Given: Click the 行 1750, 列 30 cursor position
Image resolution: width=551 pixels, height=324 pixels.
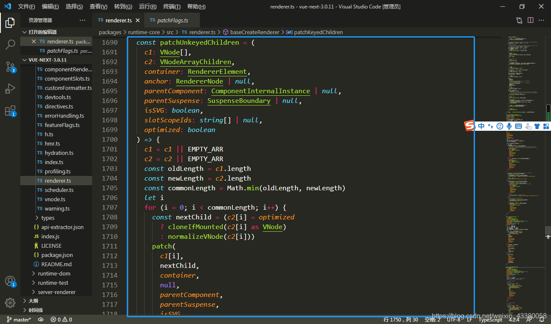Looking at the screenshot, I should click(401, 320).
